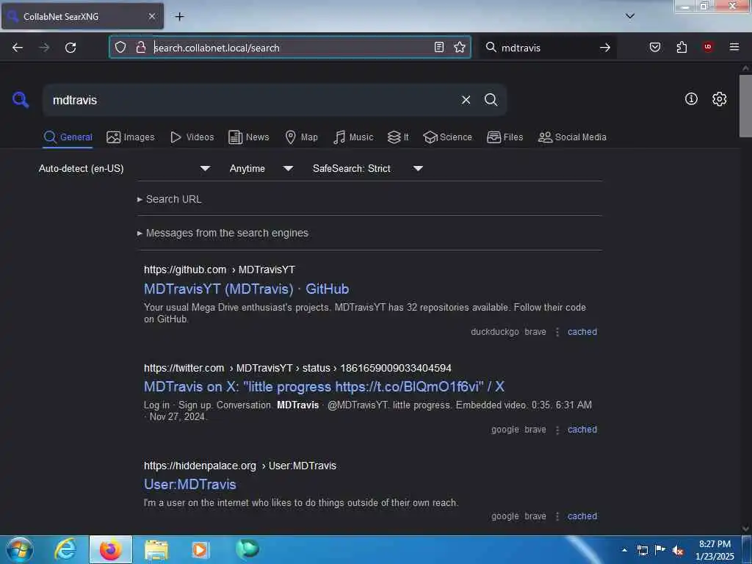Reload the page with the refresh icon
The width and height of the screenshot is (752, 564).
tap(70, 48)
